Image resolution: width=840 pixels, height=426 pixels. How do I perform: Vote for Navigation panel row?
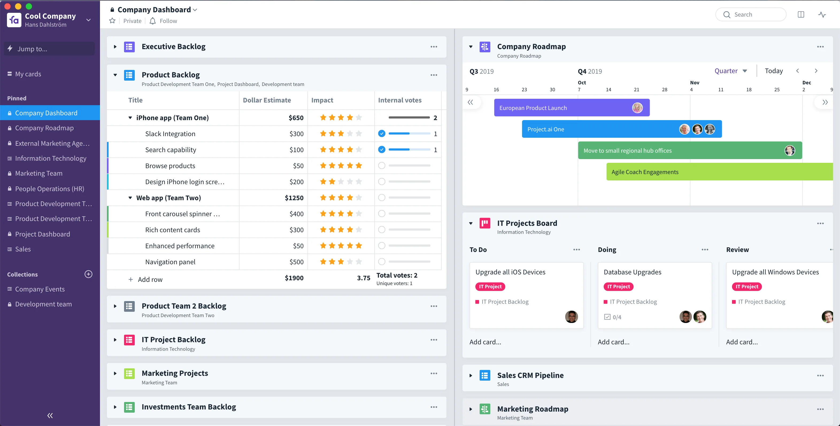click(x=382, y=262)
